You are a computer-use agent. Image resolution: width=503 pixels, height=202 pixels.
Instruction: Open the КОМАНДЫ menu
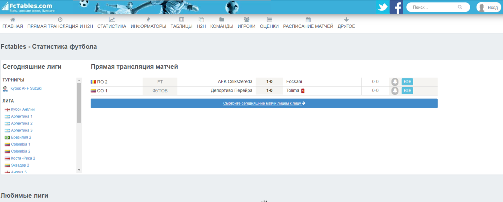[x=222, y=26]
